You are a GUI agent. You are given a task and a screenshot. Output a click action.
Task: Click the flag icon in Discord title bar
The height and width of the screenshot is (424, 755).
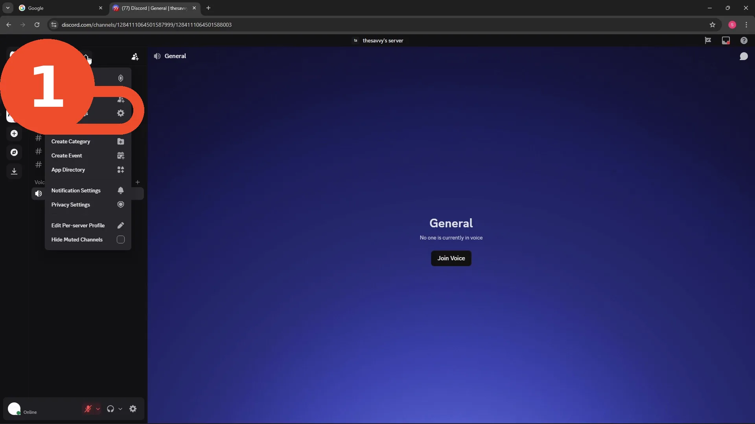tap(708, 40)
